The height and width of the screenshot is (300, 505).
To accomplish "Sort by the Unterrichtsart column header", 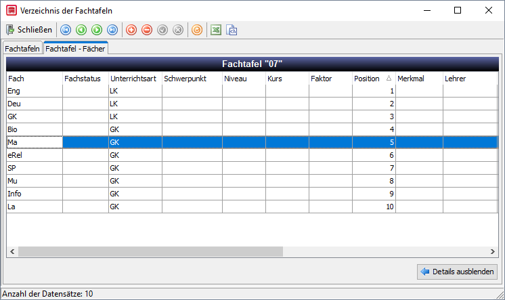I will click(135, 79).
